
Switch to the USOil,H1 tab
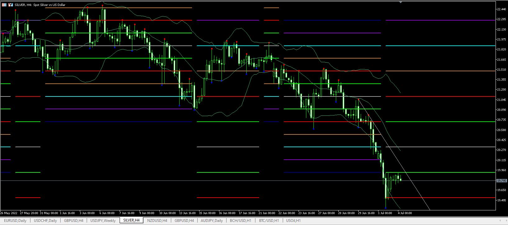click(x=293, y=220)
